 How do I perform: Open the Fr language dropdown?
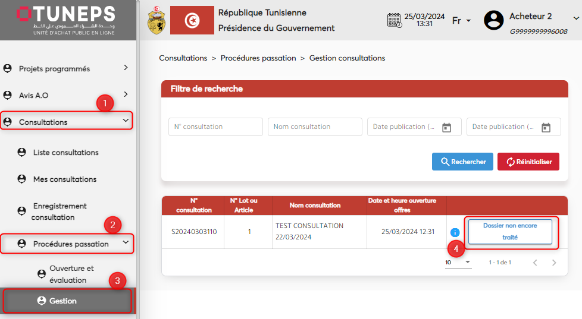pyautogui.click(x=461, y=21)
